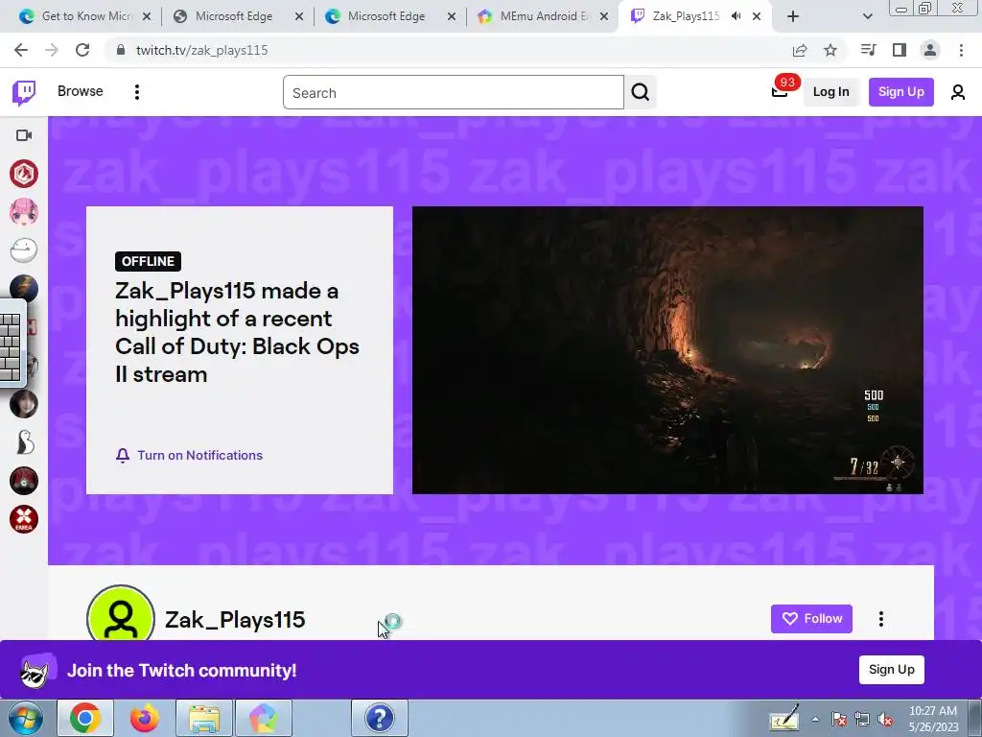Click Turn on Notifications link
982x737 pixels.
[189, 455]
